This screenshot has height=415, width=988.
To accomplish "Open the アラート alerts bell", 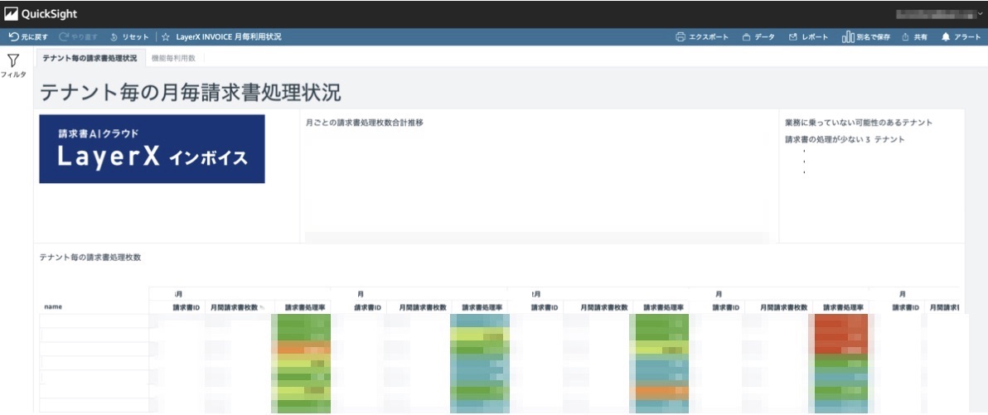I will pyautogui.click(x=961, y=37).
